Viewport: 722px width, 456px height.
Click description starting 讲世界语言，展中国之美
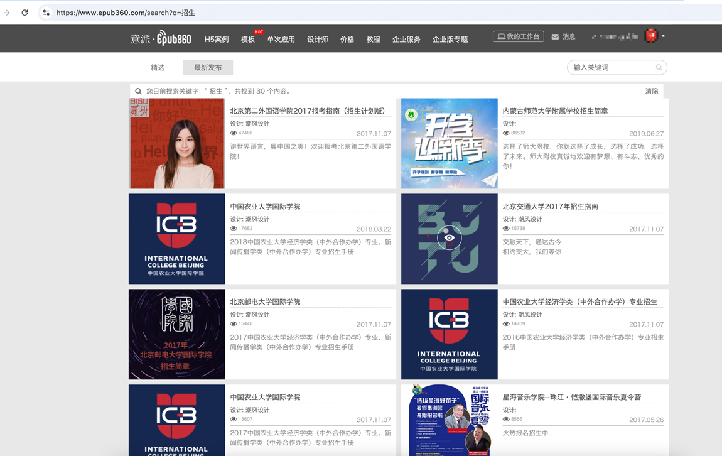(x=311, y=151)
